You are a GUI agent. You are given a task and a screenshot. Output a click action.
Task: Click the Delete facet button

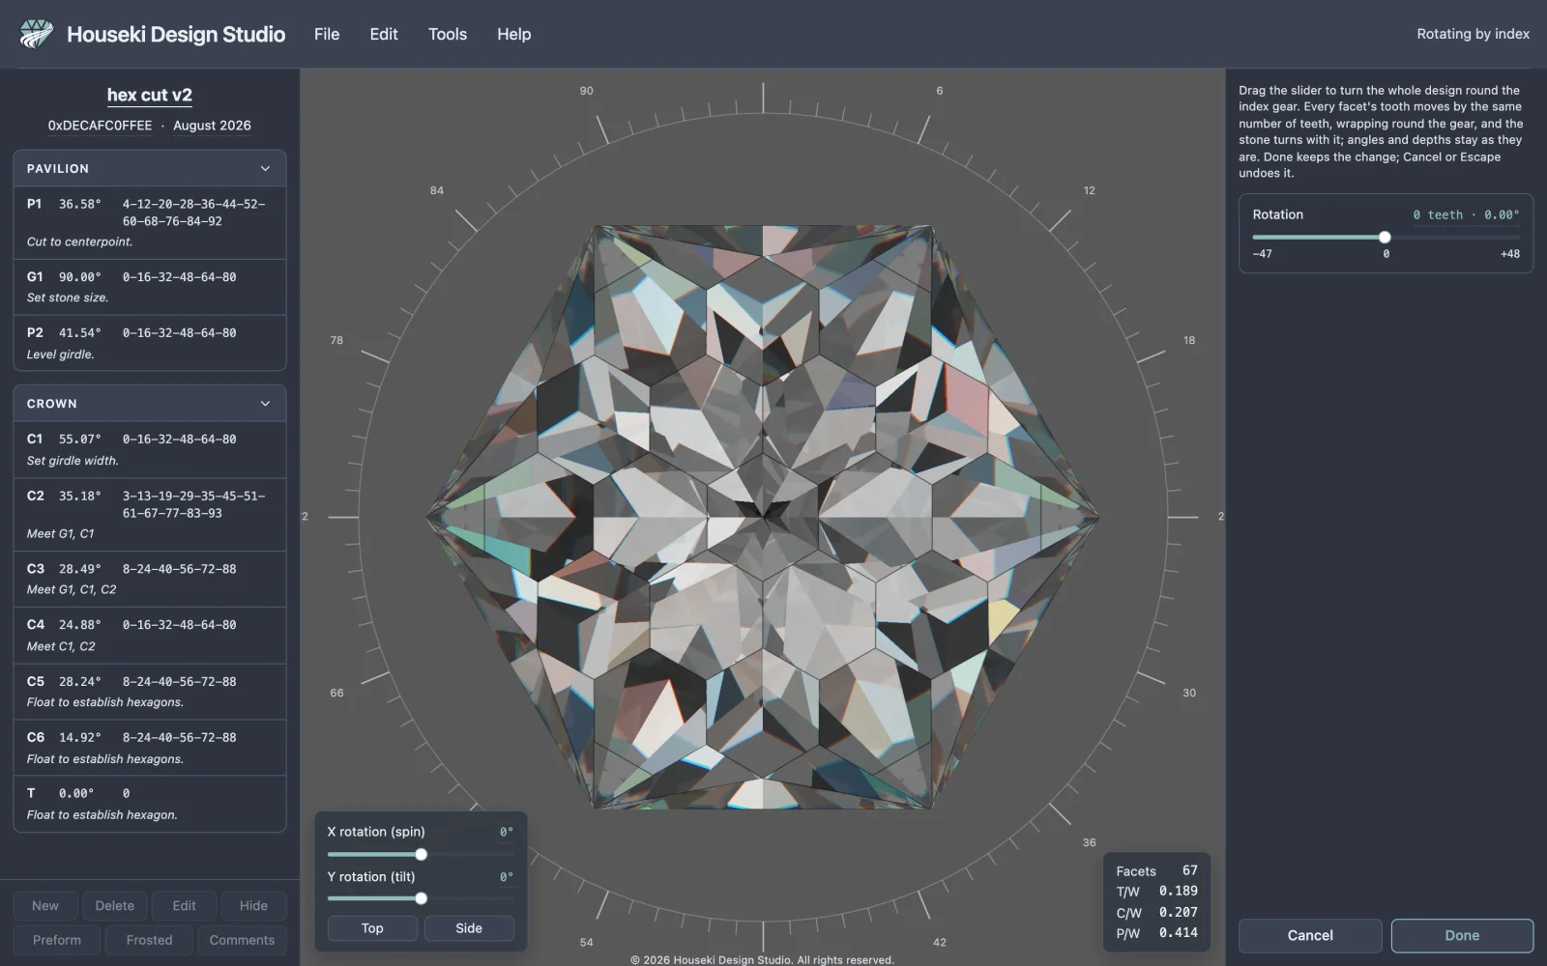tap(115, 906)
